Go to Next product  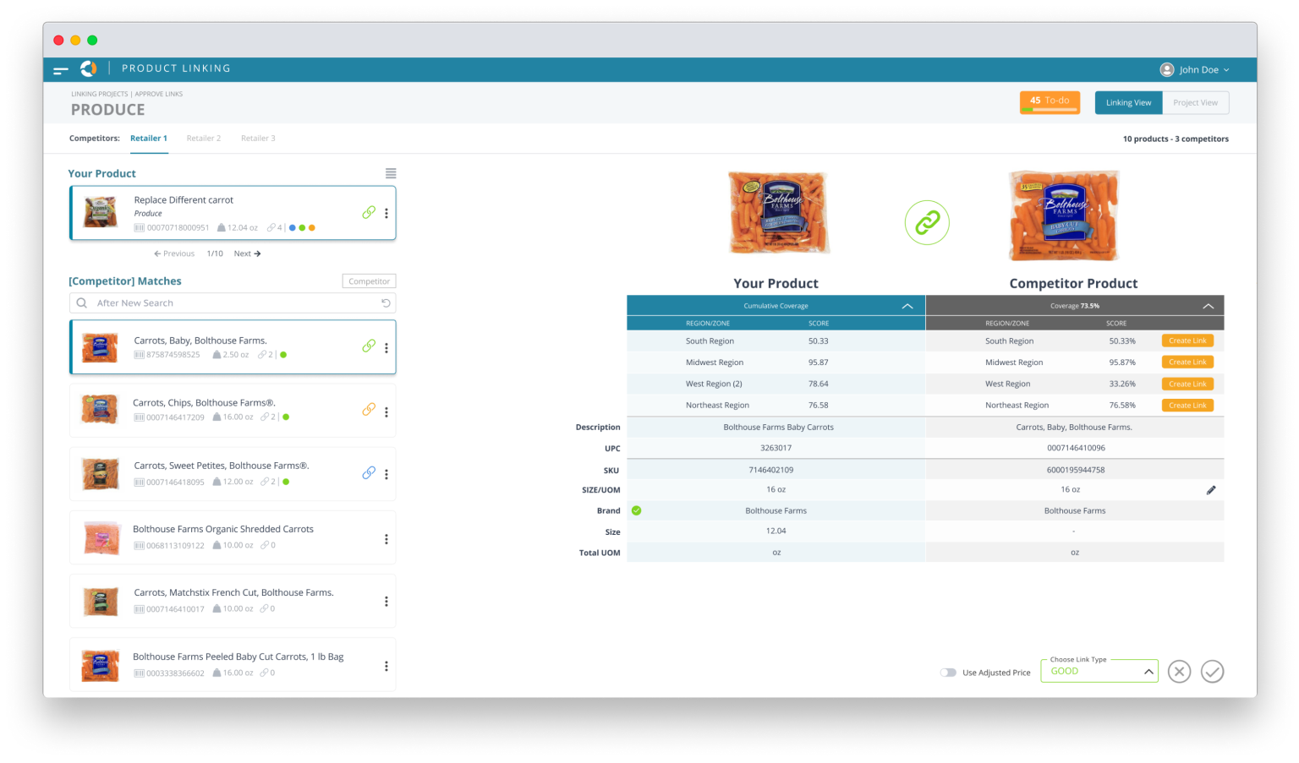(x=247, y=253)
